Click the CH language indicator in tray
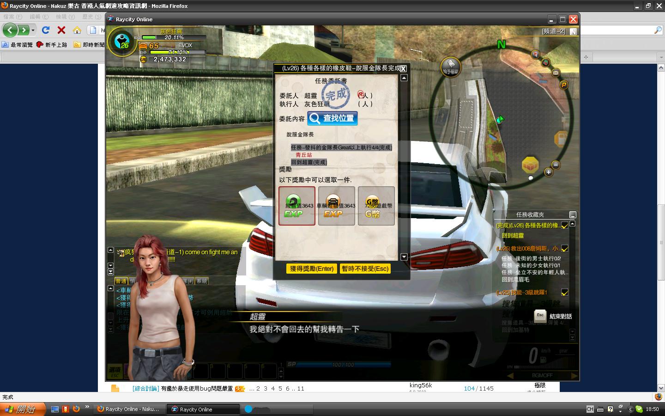 click(590, 409)
